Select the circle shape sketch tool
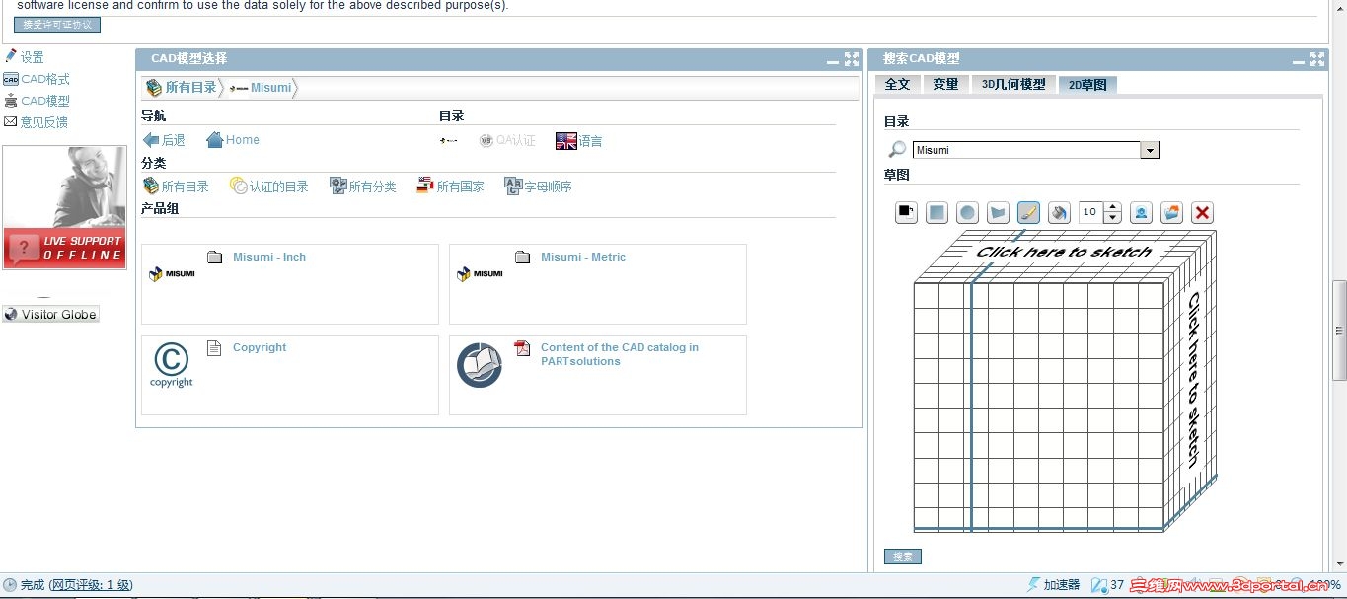Screen dimensions: 1347x599 (x=968, y=212)
